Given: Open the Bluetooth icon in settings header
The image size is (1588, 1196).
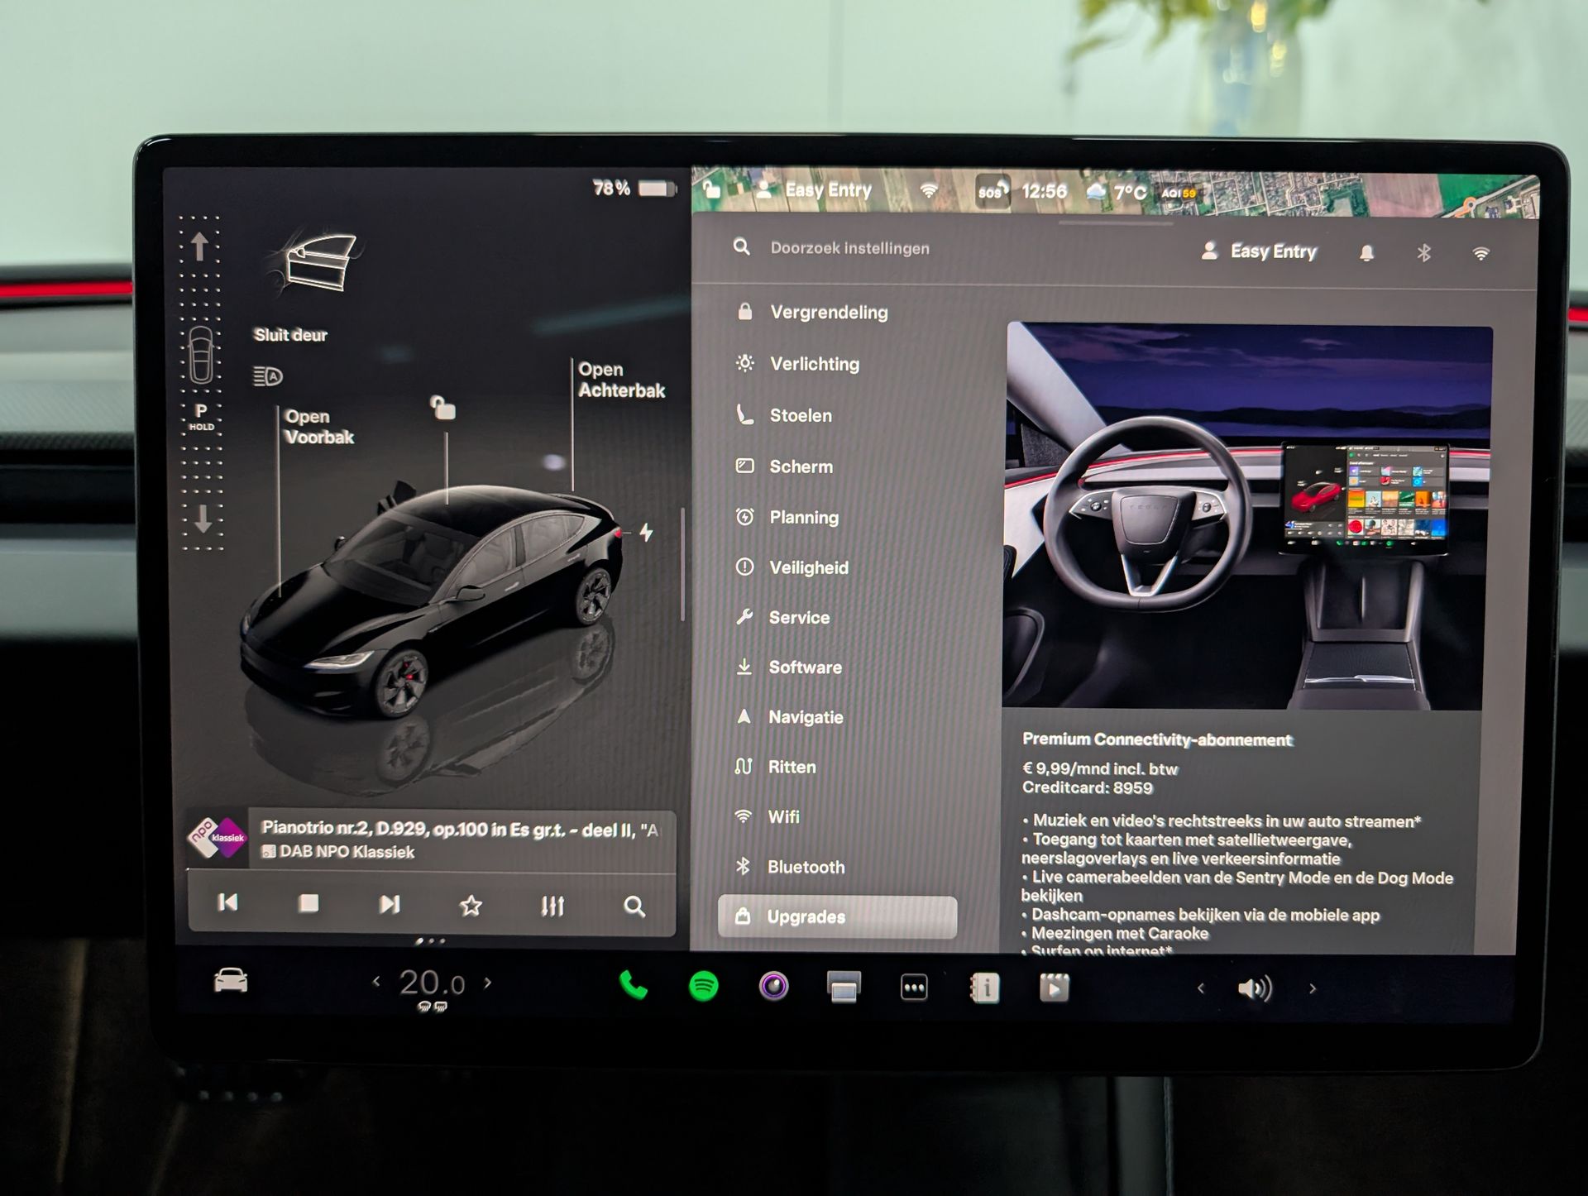Looking at the screenshot, I should pyautogui.click(x=1423, y=252).
